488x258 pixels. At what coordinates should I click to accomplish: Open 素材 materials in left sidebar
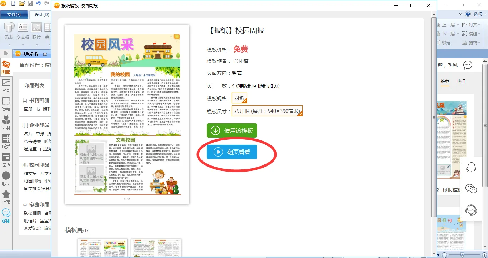[6, 123]
